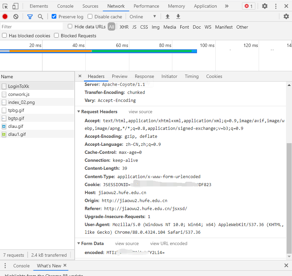Image resolution: width=292 pixels, height=276 pixels.
Task: Select the All filter button
Action: 112,27
